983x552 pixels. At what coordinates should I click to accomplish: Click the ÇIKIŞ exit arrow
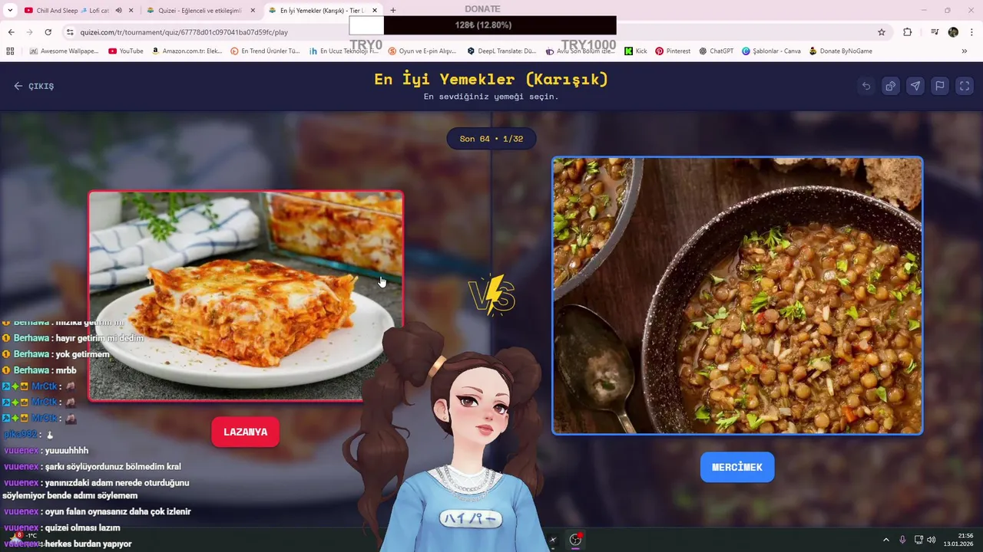click(34, 86)
